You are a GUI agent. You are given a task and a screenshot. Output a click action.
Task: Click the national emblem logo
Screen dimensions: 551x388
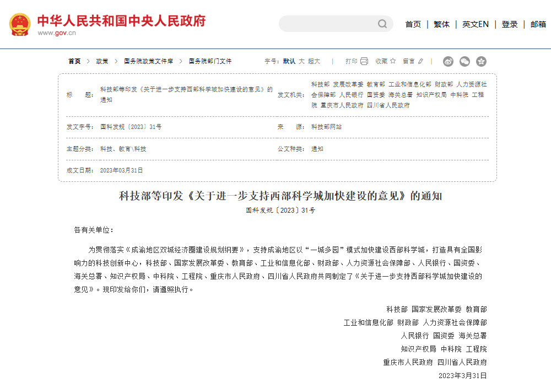point(20,24)
